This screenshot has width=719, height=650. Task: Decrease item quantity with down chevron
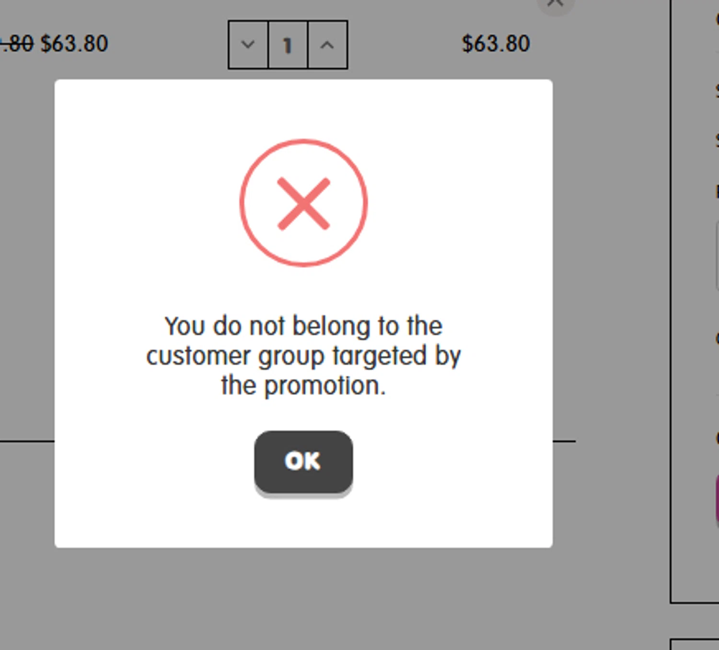coord(248,45)
